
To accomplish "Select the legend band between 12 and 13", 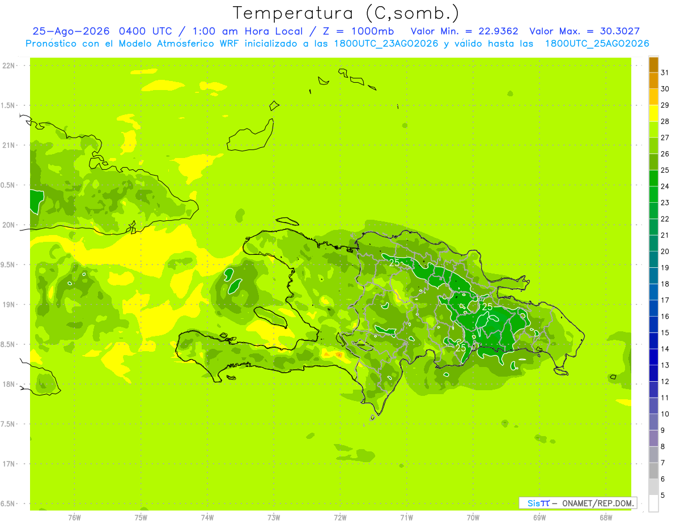I will (x=653, y=373).
